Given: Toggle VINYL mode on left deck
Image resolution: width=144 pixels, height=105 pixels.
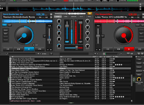Looking at the screenshot, I should 5,25.
